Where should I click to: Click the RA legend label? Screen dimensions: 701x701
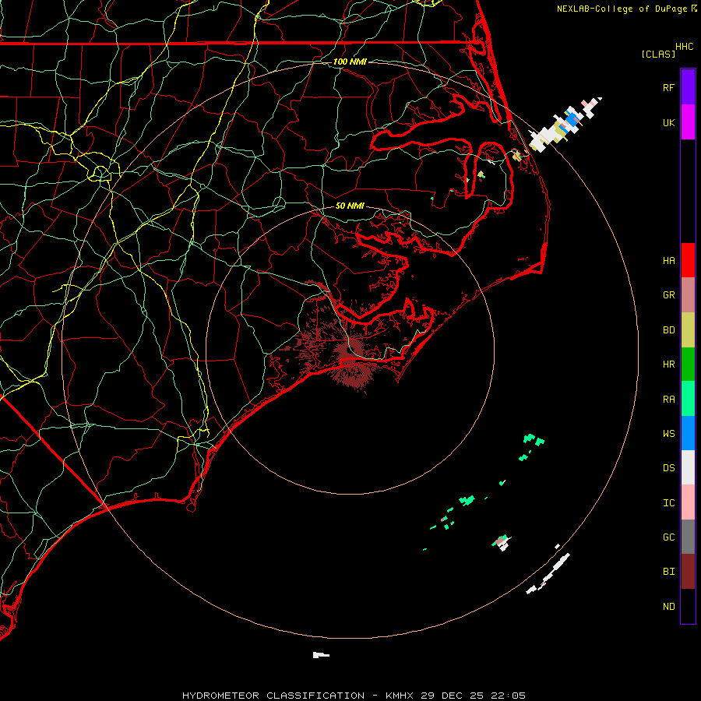coord(668,399)
